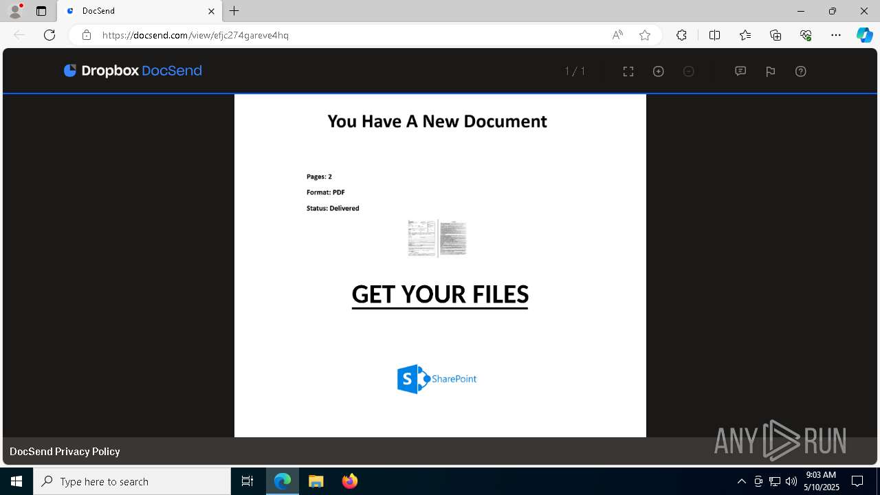Click the SharePoint logo

point(437,379)
